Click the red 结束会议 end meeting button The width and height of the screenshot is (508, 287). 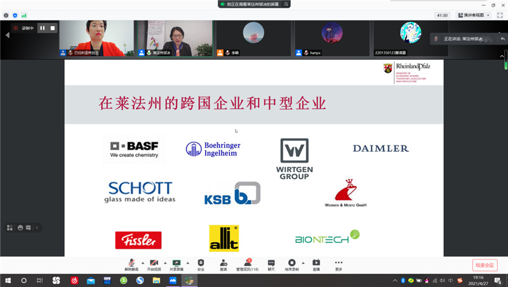(x=485, y=265)
